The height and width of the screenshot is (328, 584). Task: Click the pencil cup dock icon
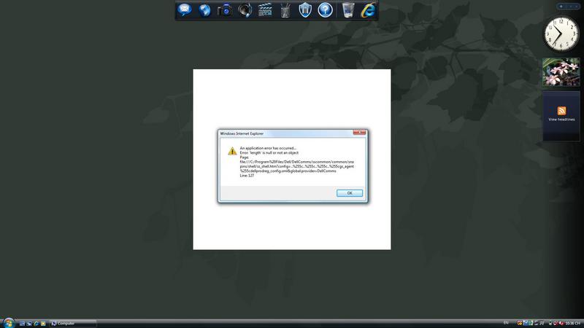[x=285, y=10]
